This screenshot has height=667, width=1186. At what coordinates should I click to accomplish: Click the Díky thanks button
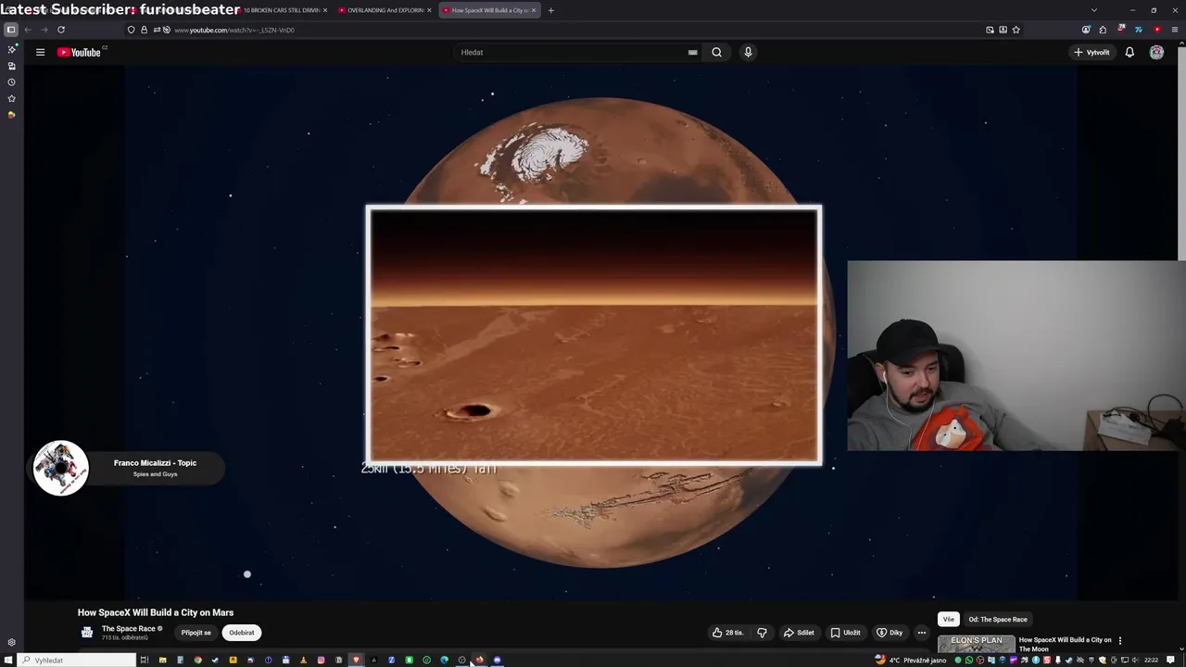pyautogui.click(x=889, y=633)
